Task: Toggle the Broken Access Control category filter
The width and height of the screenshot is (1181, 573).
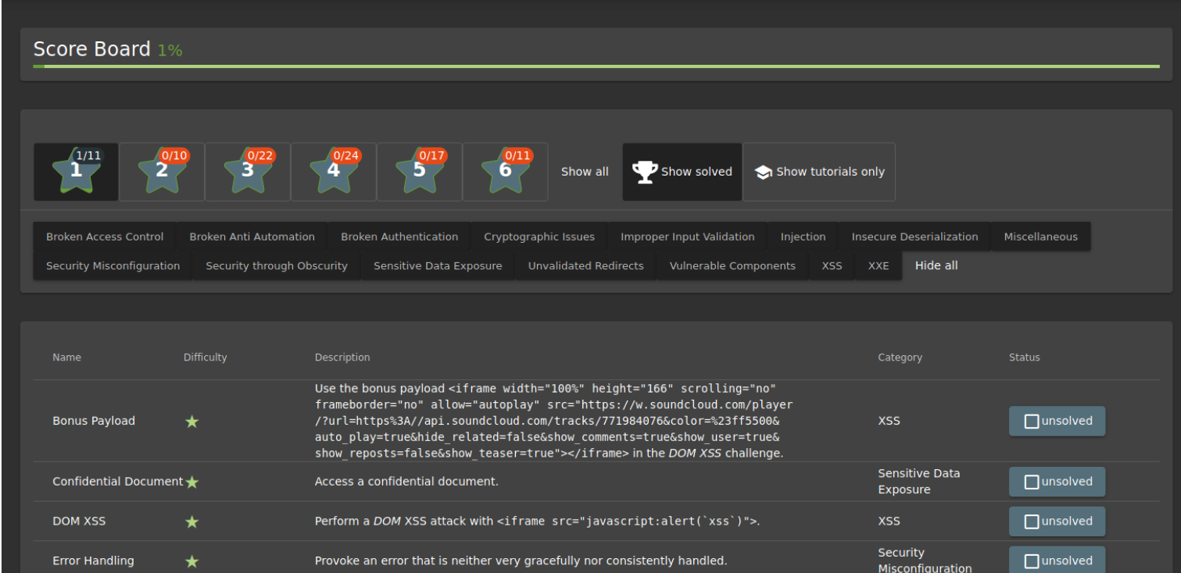Action: pyautogui.click(x=105, y=237)
